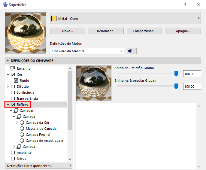Expand the Camada da Cor node

[17, 123]
